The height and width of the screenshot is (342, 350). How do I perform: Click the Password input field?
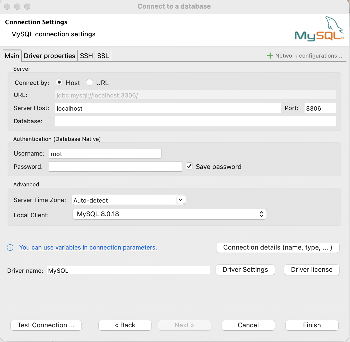point(115,167)
